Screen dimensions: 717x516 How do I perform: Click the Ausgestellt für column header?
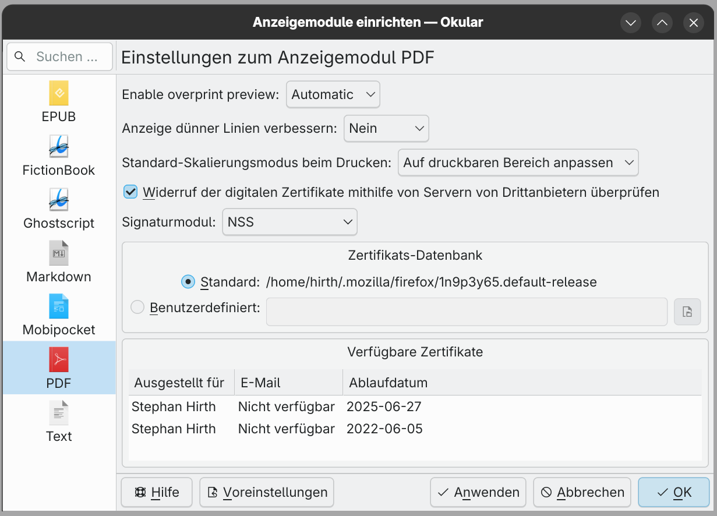pyautogui.click(x=179, y=383)
